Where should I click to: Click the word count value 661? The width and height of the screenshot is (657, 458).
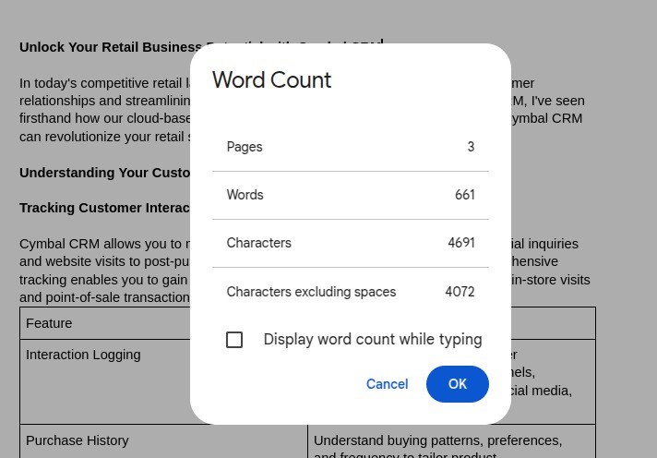coord(464,195)
